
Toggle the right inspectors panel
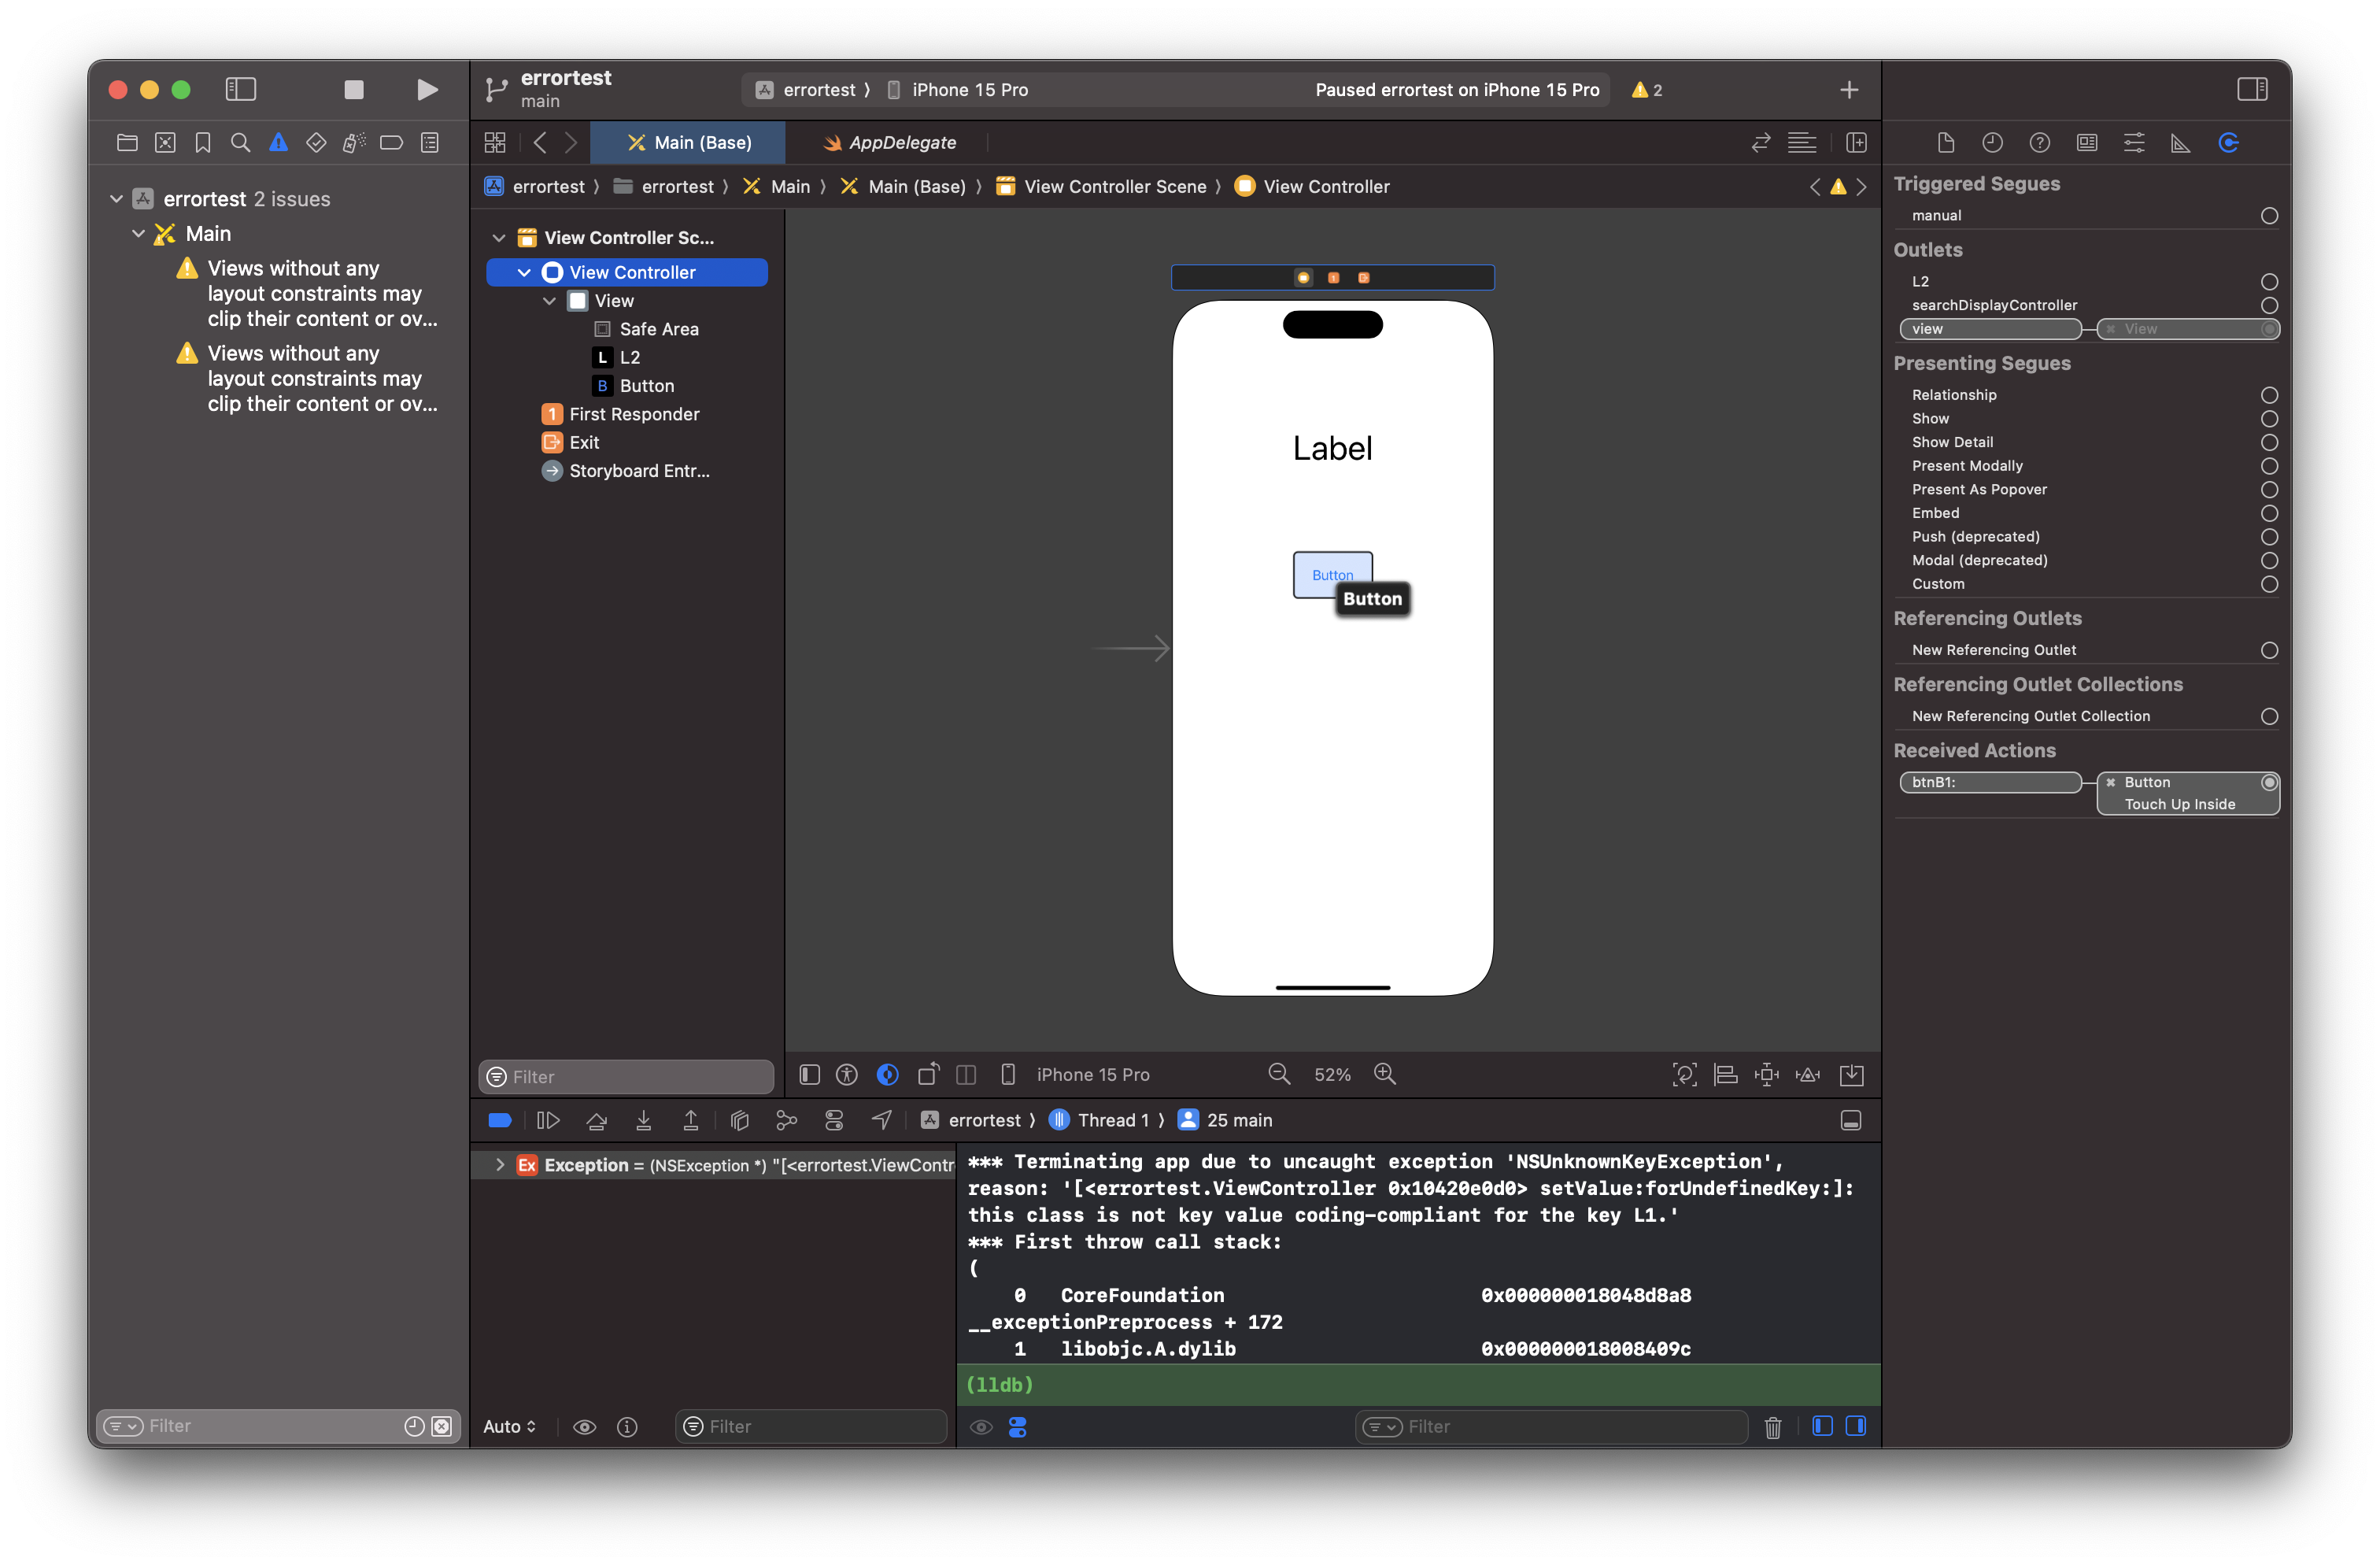2252,90
